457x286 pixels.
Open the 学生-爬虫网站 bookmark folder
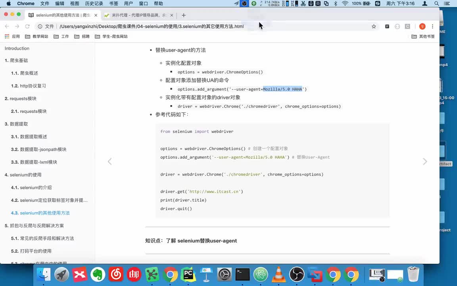(x=111, y=37)
